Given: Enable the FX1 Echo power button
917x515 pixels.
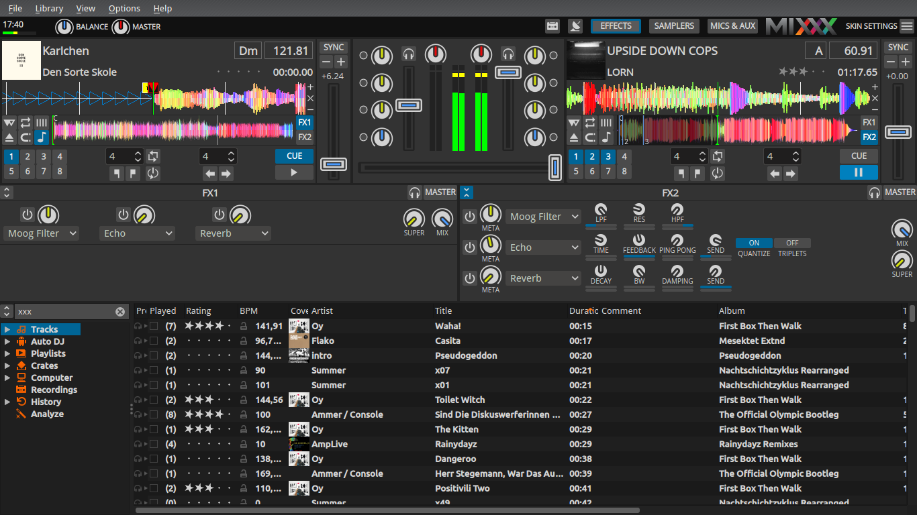Looking at the screenshot, I should pyautogui.click(x=124, y=215).
